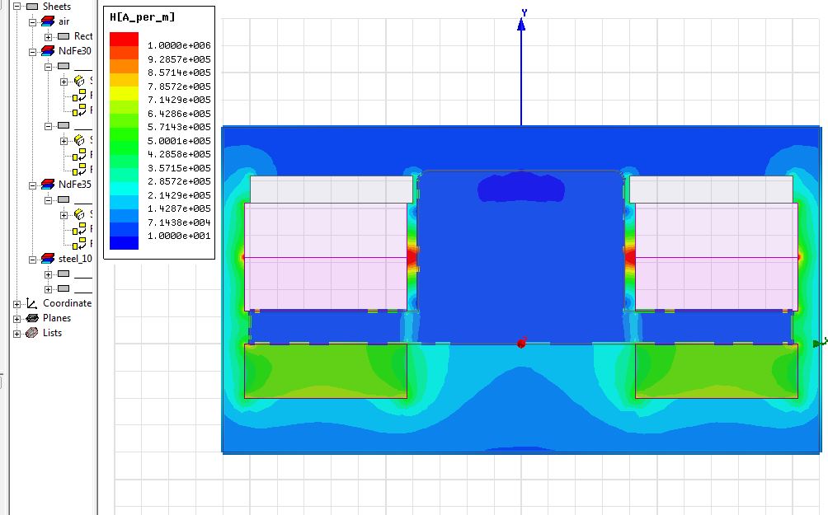Screen dimensions: 828x515
Task: Select the steel_10 material layer icon
Action: pyautogui.click(x=48, y=259)
